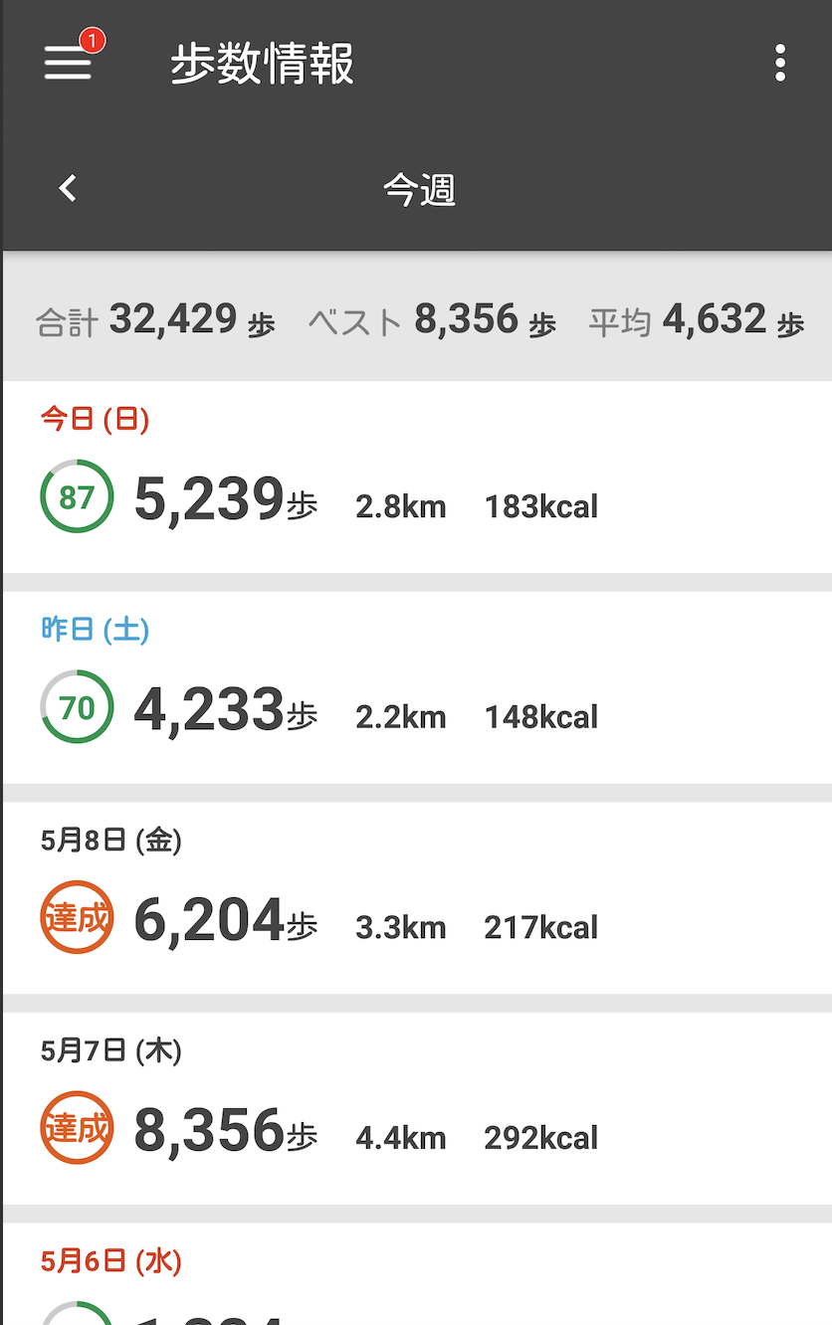Tap the 合計 32,429 total steps summary

click(155, 321)
